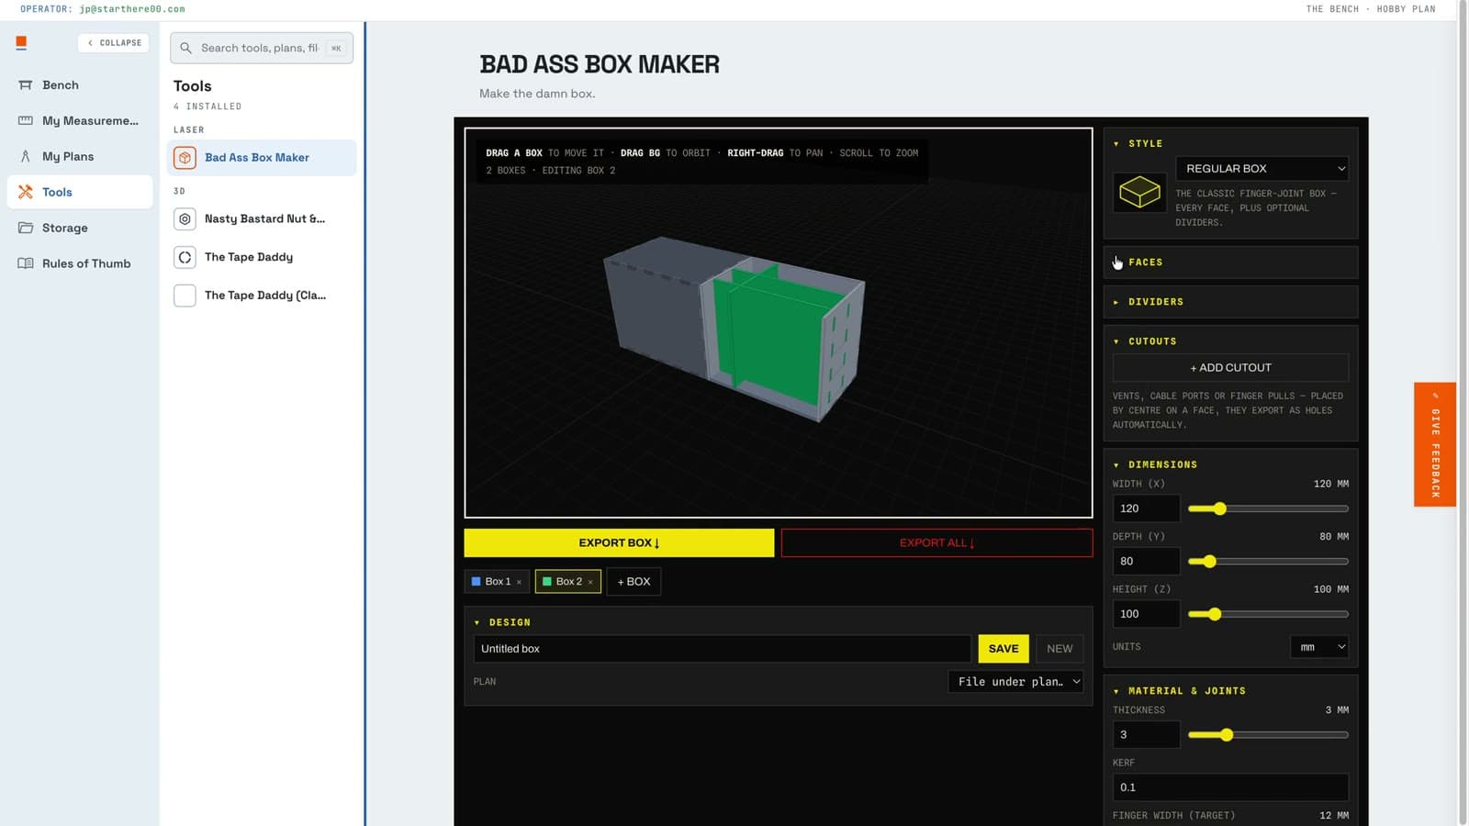The height and width of the screenshot is (826, 1469).
Task: Click the Width (X) slider handle
Action: click(1220, 508)
